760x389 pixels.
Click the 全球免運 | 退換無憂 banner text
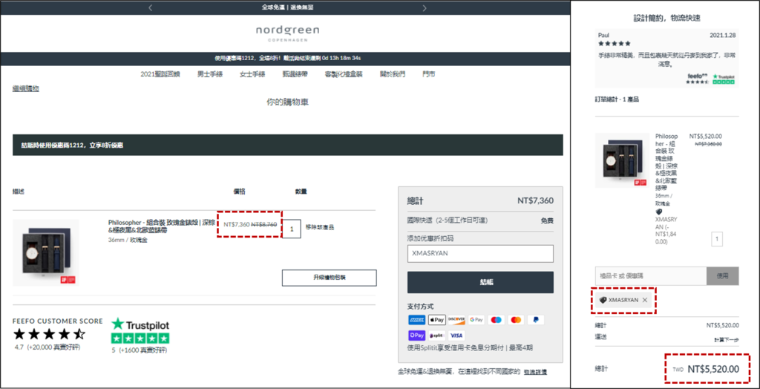tap(287, 7)
